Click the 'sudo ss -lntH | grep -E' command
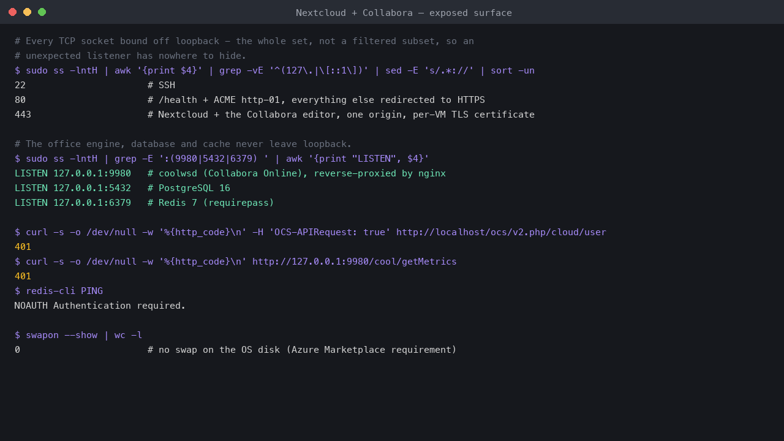The width and height of the screenshot is (784, 441). [x=222, y=159]
